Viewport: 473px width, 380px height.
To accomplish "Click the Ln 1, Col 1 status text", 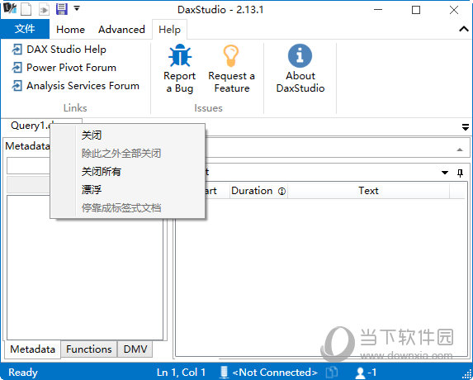I will point(181,373).
